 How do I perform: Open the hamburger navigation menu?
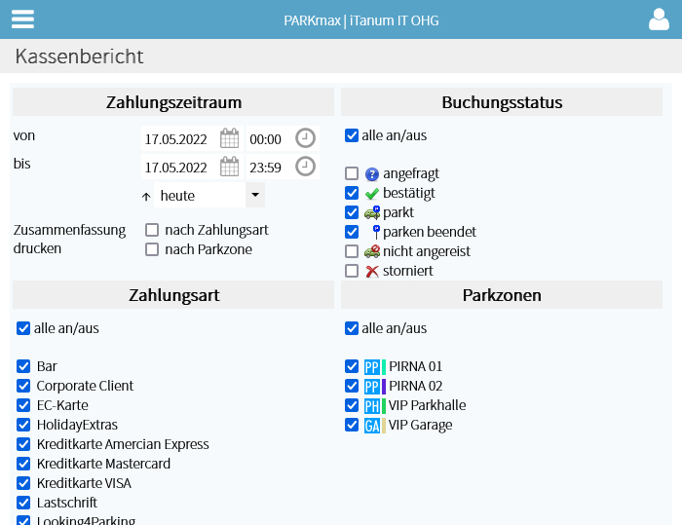tap(22, 19)
